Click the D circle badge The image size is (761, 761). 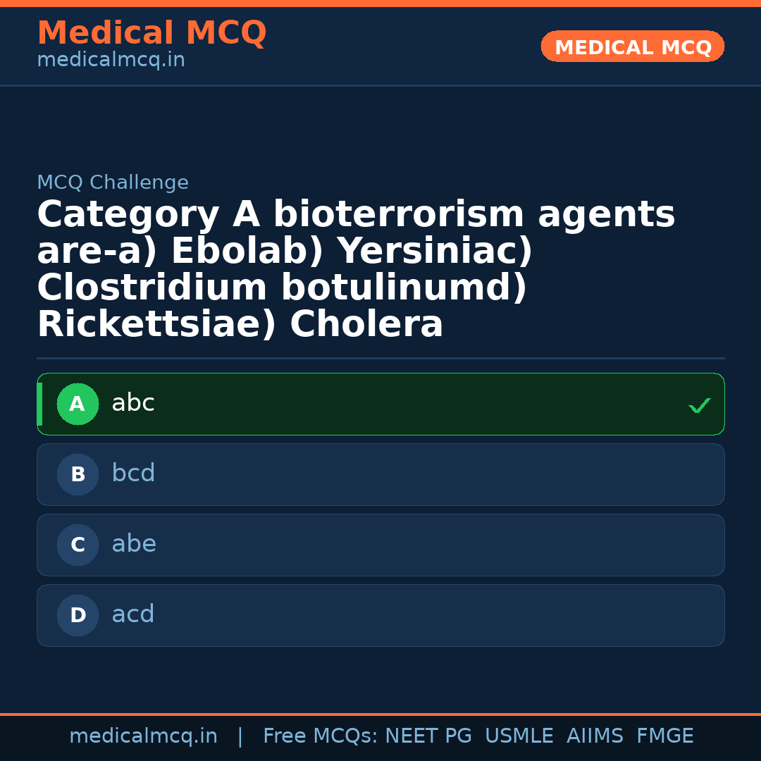click(x=78, y=616)
